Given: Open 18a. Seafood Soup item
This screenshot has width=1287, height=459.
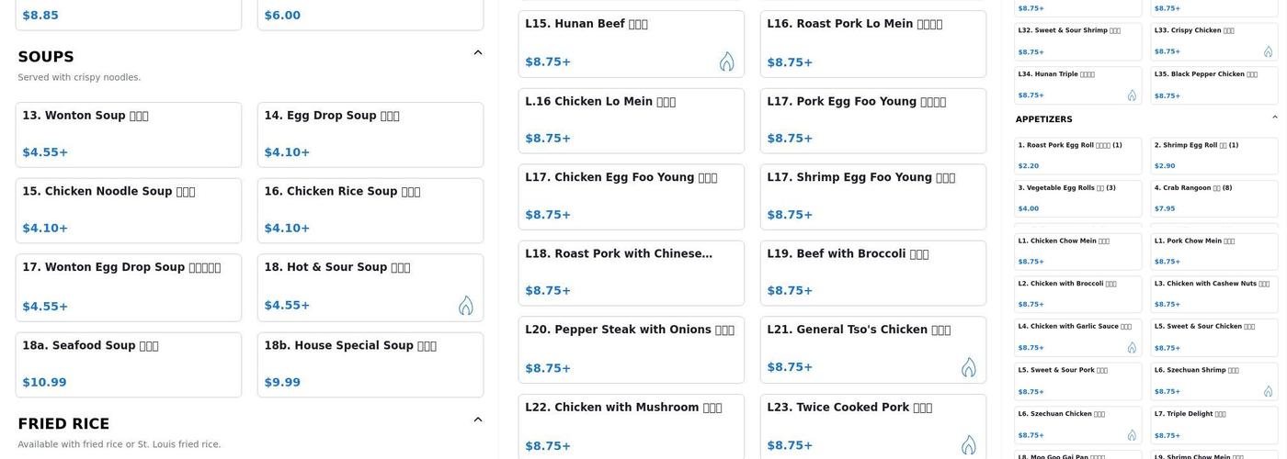Looking at the screenshot, I should tap(128, 364).
